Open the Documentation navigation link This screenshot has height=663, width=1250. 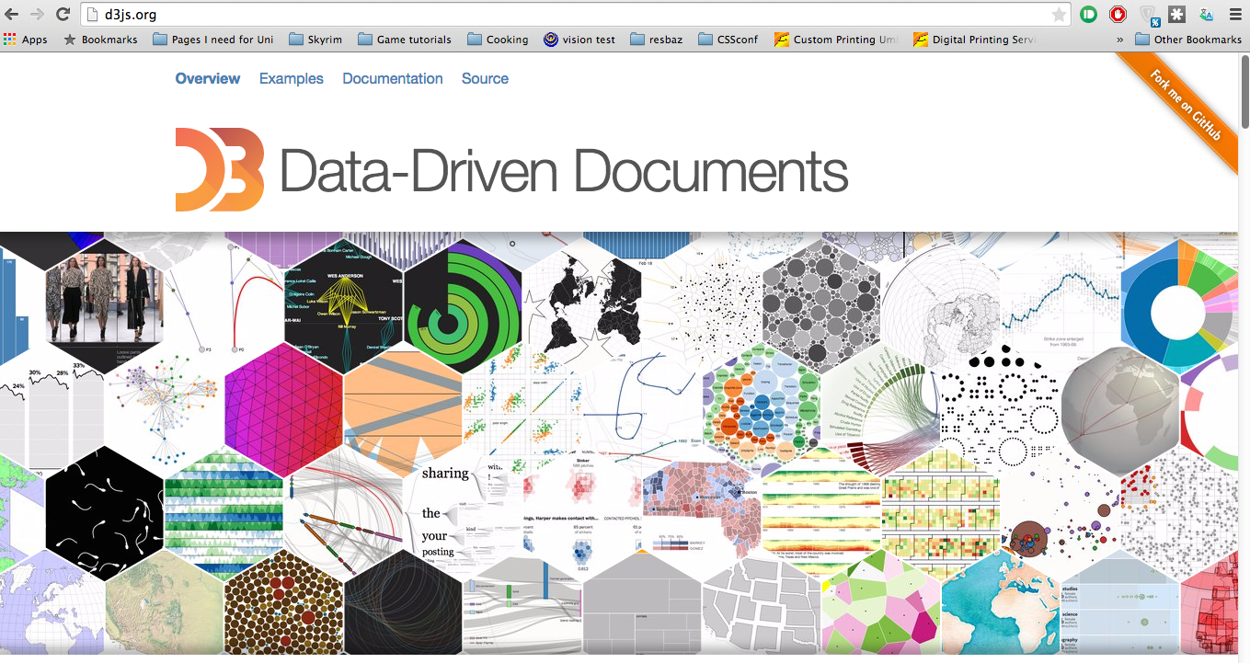[x=393, y=78]
